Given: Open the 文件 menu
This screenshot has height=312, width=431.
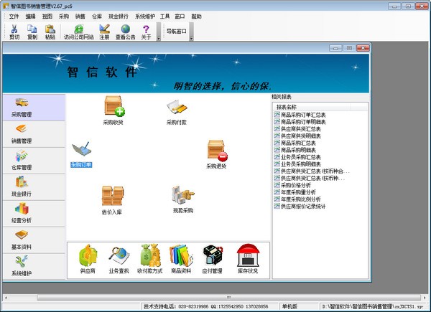Looking at the screenshot, I should (x=14, y=16).
